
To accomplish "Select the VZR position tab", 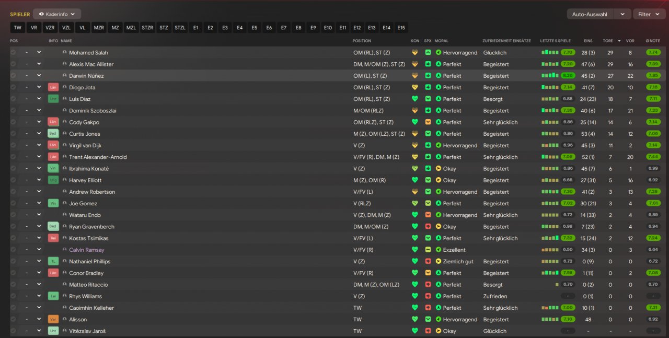I will pos(50,28).
